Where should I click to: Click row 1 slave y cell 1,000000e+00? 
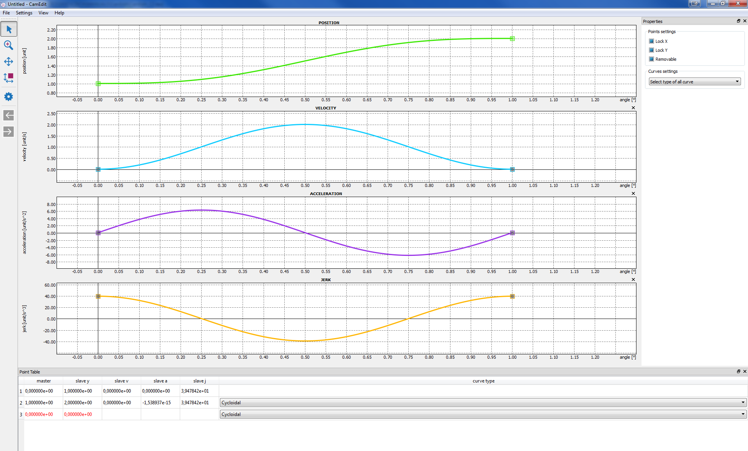point(82,391)
